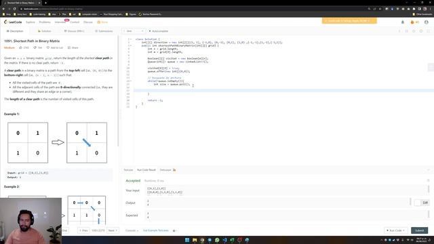Open the Store link

coord(102,22)
